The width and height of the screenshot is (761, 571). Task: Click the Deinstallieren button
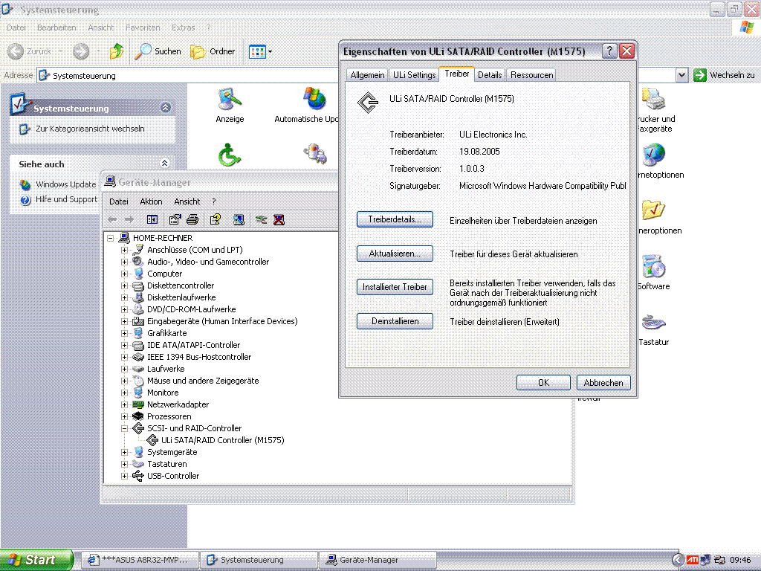395,321
